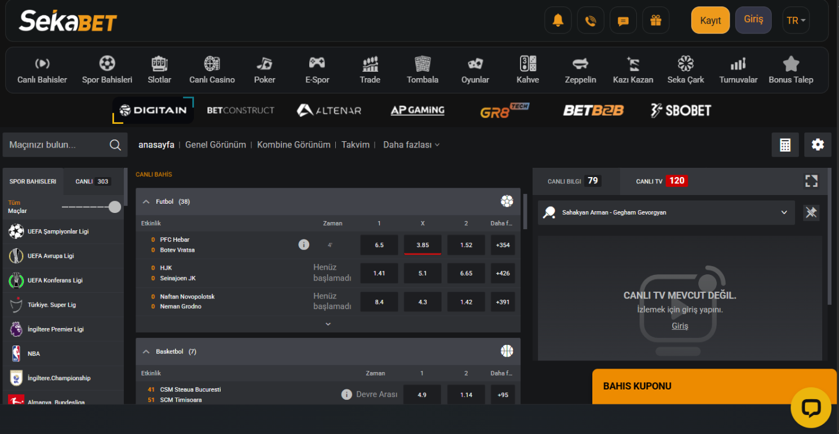Show more Futbol matches chevron
This screenshot has width=839, height=434.
click(328, 325)
